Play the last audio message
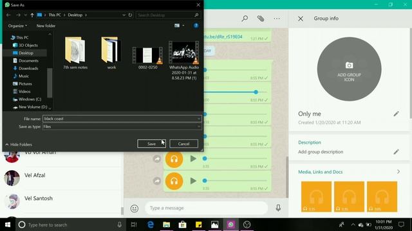Screen dimensions: 412x231 (193, 181)
